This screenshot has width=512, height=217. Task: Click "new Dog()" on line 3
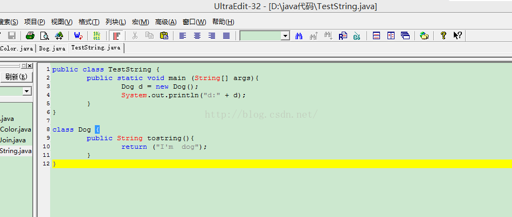point(177,86)
